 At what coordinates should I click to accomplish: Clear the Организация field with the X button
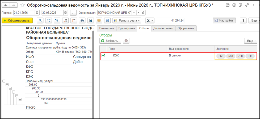click(x=139, y=13)
